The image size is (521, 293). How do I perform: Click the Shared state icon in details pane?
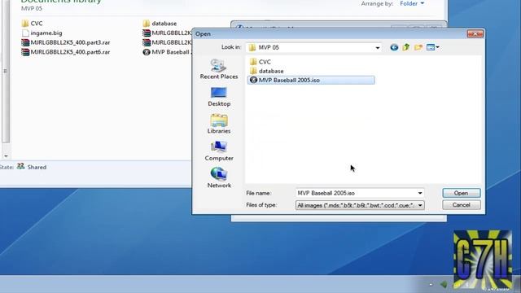pos(20,166)
